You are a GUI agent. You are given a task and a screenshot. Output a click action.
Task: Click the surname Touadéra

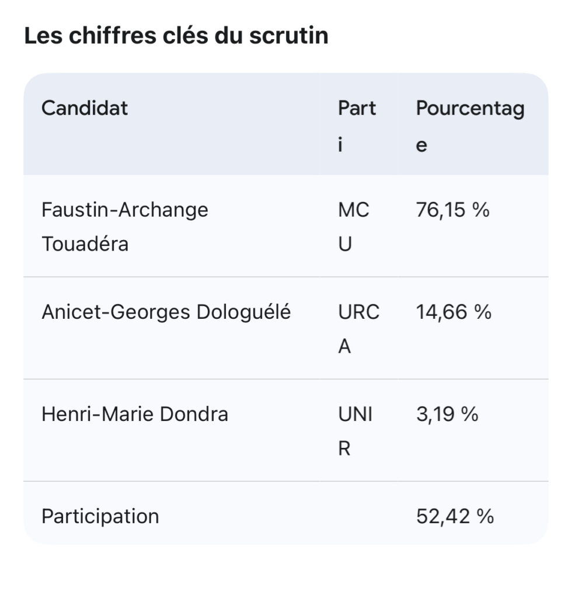[x=85, y=244]
